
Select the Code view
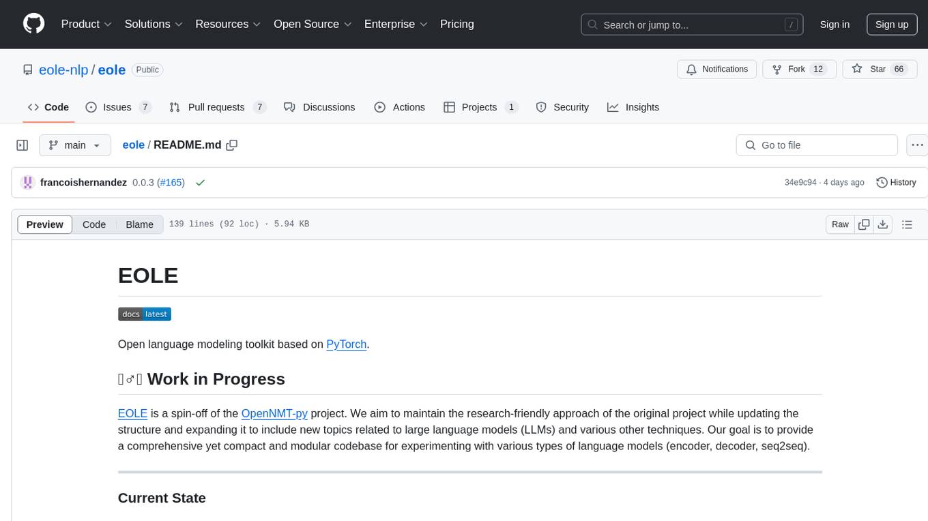[x=94, y=224]
